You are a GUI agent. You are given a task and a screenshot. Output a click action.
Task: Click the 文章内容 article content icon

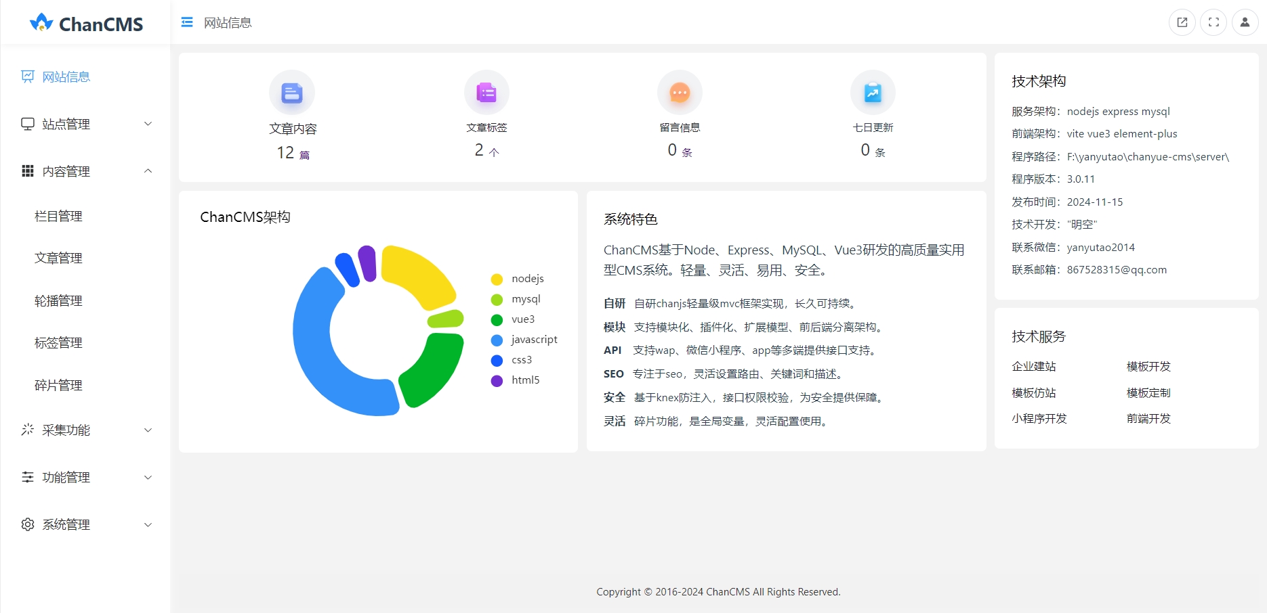pyautogui.click(x=292, y=92)
